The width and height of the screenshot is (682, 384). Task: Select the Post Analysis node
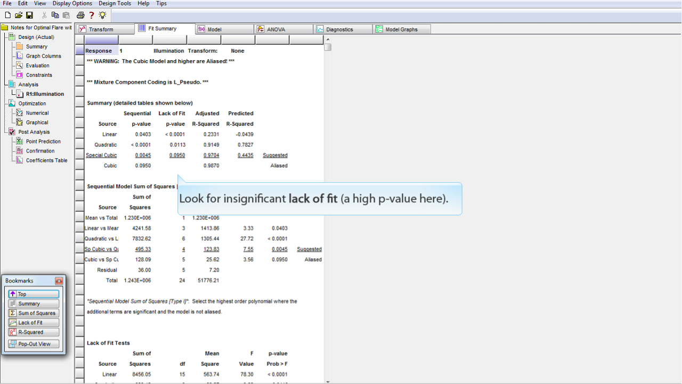(x=29, y=132)
